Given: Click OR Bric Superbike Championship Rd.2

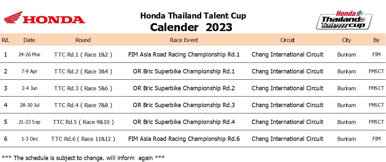Looking at the screenshot, I should pyautogui.click(x=184, y=88).
